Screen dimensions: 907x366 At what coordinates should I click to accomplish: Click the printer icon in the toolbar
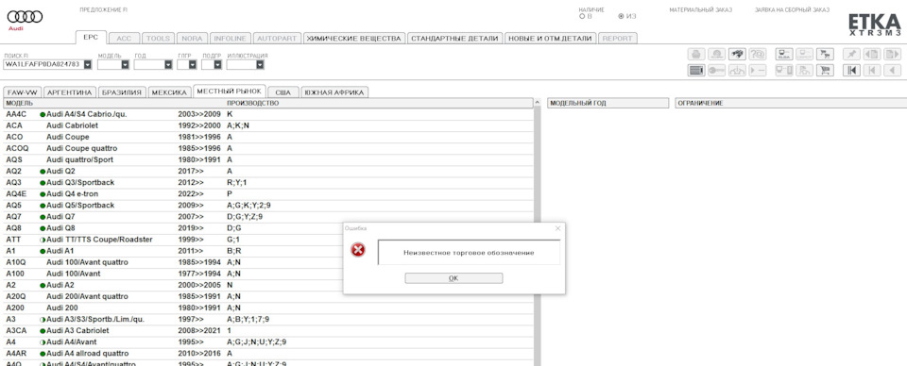[696, 55]
